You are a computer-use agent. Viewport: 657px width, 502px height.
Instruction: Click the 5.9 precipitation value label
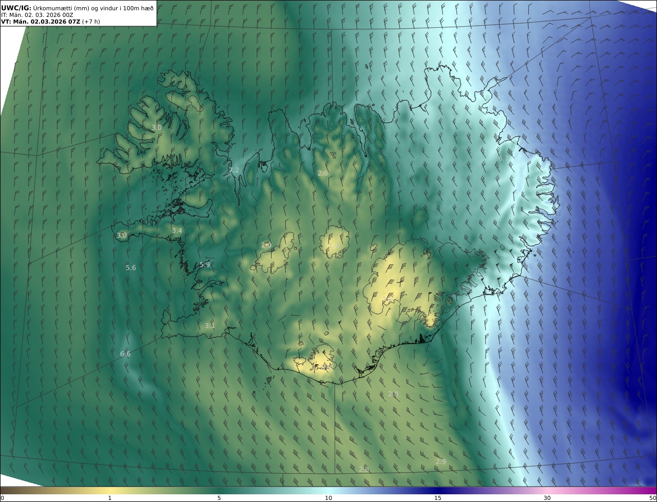tap(205, 265)
